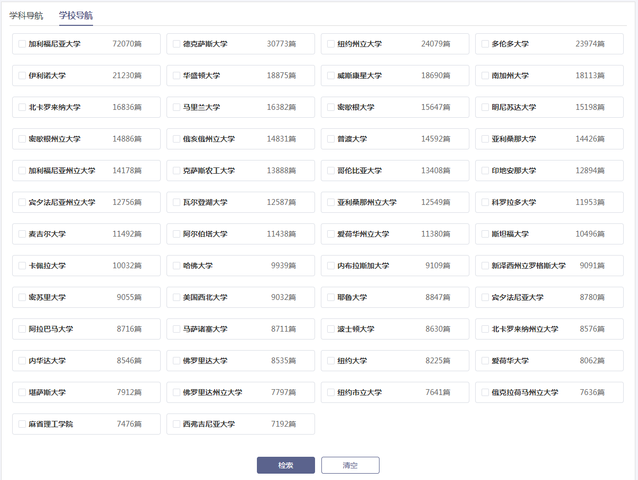
Task: Select the 哥伦比亚大学 checkbox
Action: (x=331, y=171)
